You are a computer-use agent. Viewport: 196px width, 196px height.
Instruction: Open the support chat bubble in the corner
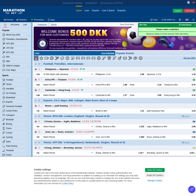pos(192,189)
